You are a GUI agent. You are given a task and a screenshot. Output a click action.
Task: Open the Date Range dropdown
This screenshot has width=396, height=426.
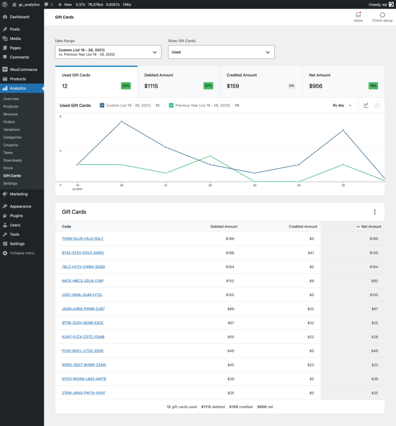(x=108, y=52)
